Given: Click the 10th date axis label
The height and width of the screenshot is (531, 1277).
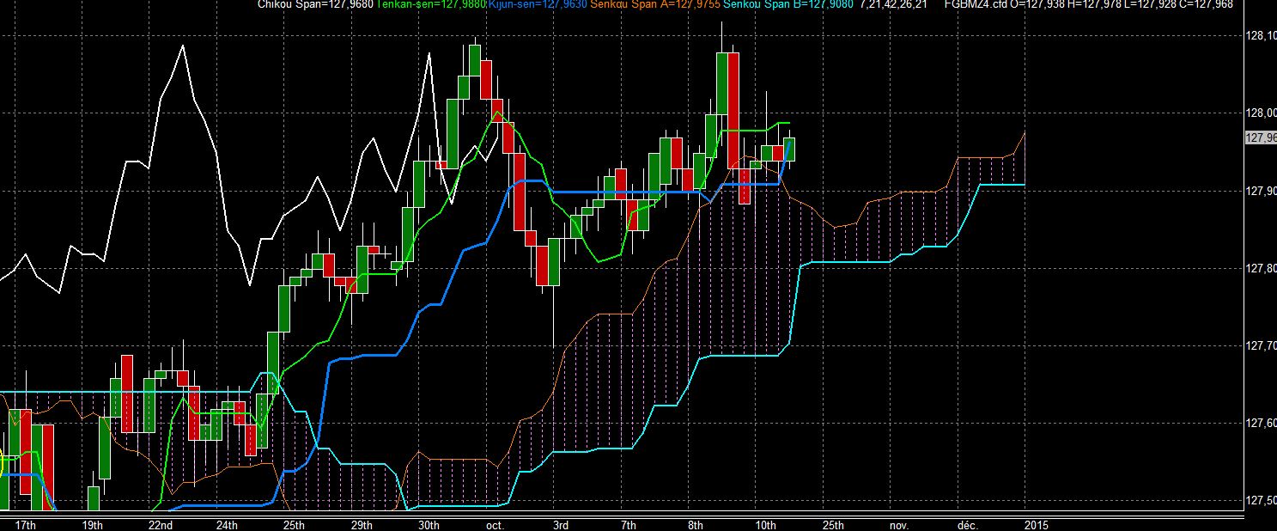Looking at the screenshot, I should tap(766, 524).
